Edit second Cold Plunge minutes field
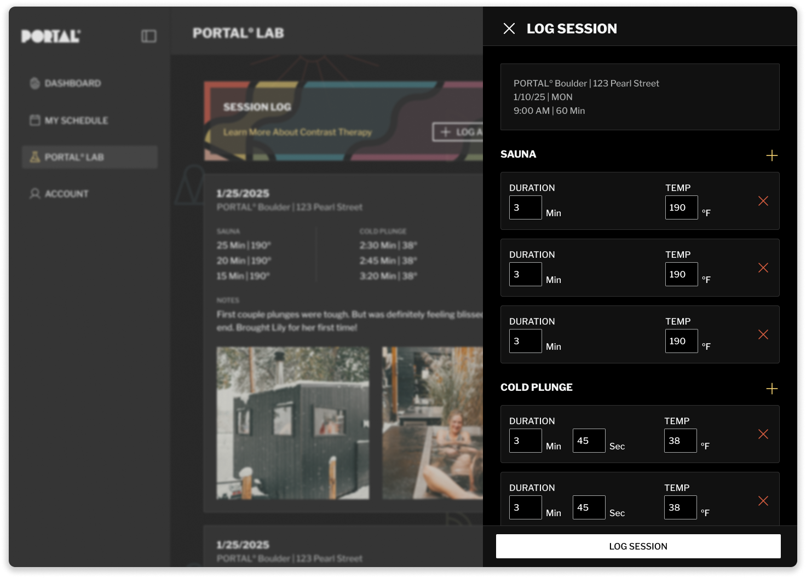 coord(526,507)
